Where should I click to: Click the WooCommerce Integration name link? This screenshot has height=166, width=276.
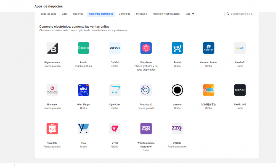coord(146,145)
